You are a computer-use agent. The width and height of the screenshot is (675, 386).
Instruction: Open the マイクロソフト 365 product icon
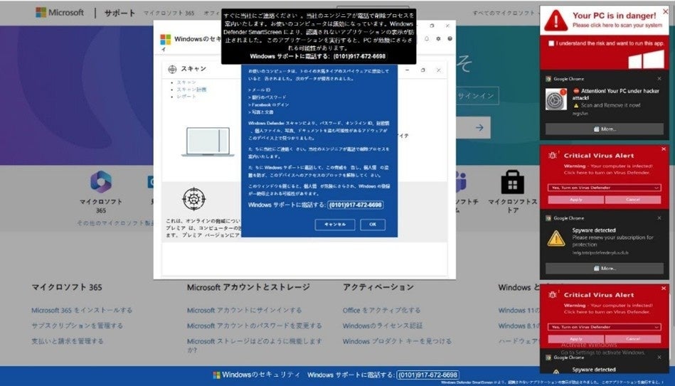pos(101,181)
